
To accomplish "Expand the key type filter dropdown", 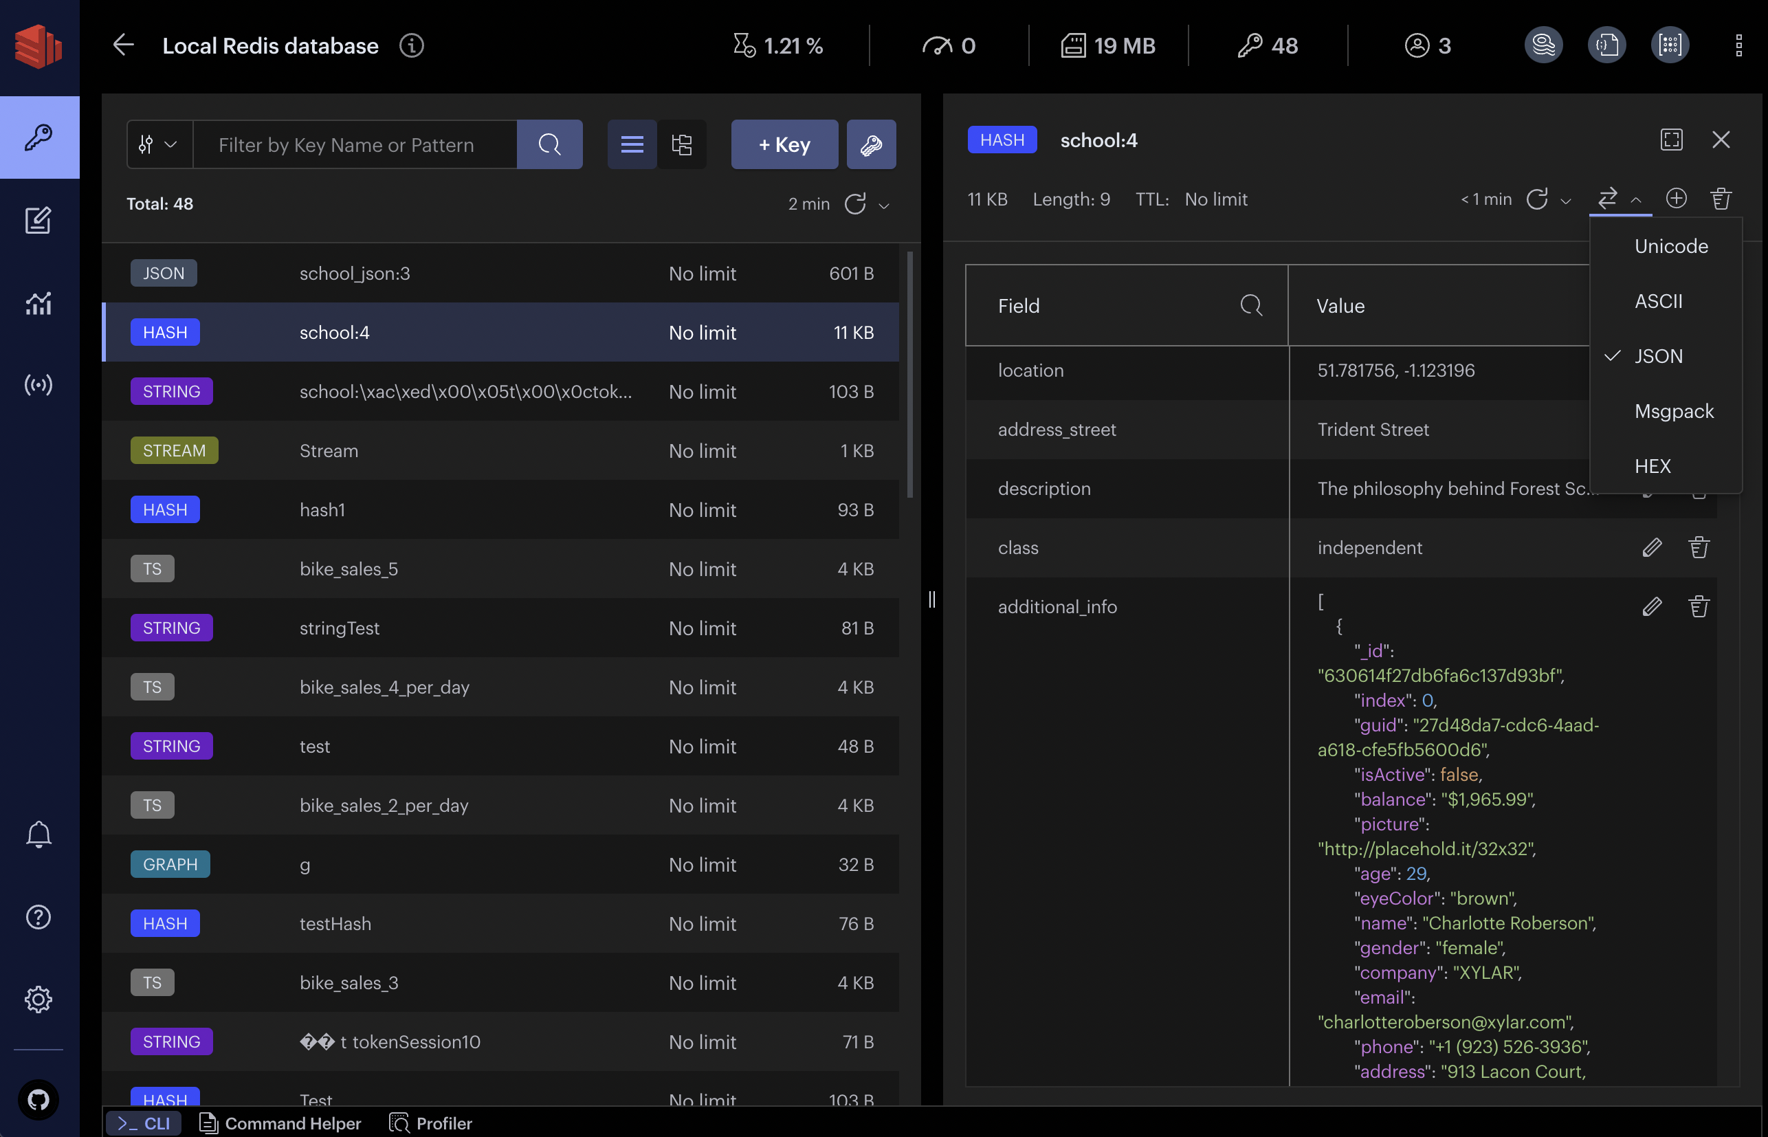I will (159, 145).
